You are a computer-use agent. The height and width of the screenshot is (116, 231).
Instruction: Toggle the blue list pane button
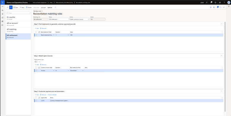coord(11,7)
